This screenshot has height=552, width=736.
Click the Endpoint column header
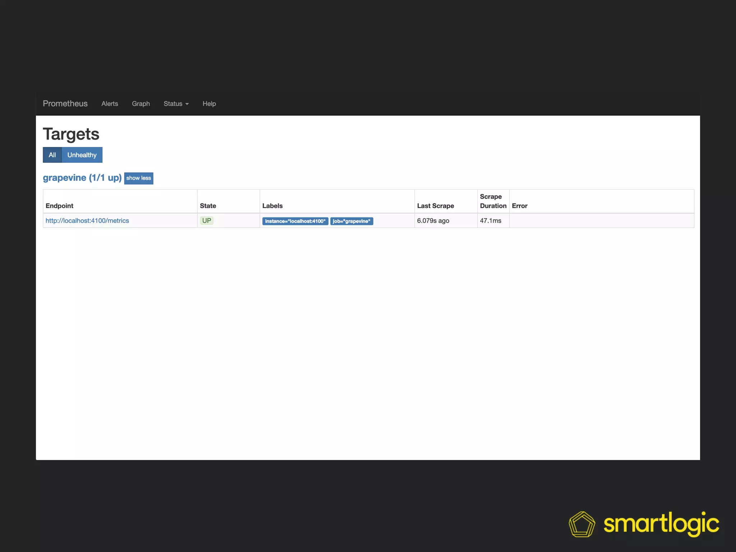(x=59, y=206)
